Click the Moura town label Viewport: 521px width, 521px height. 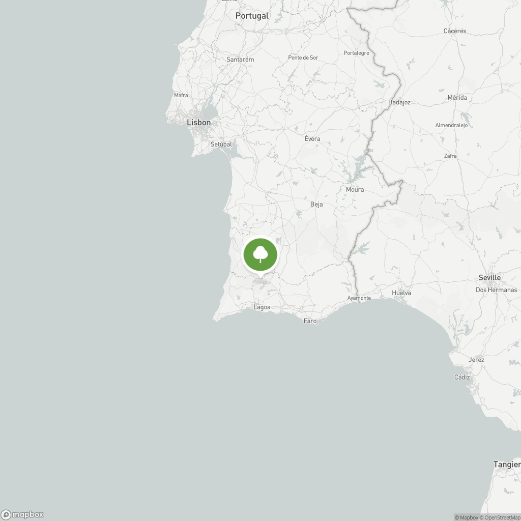[x=355, y=189]
